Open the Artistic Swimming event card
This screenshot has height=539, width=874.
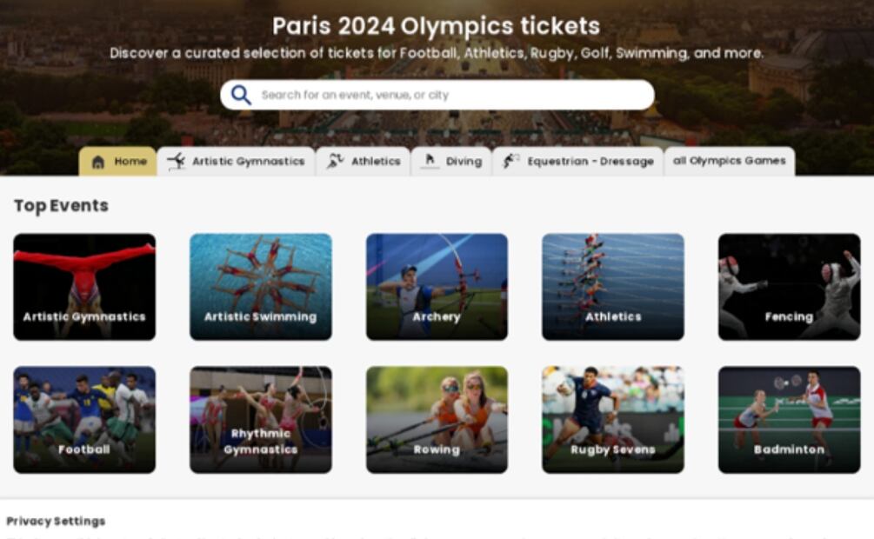tap(261, 287)
